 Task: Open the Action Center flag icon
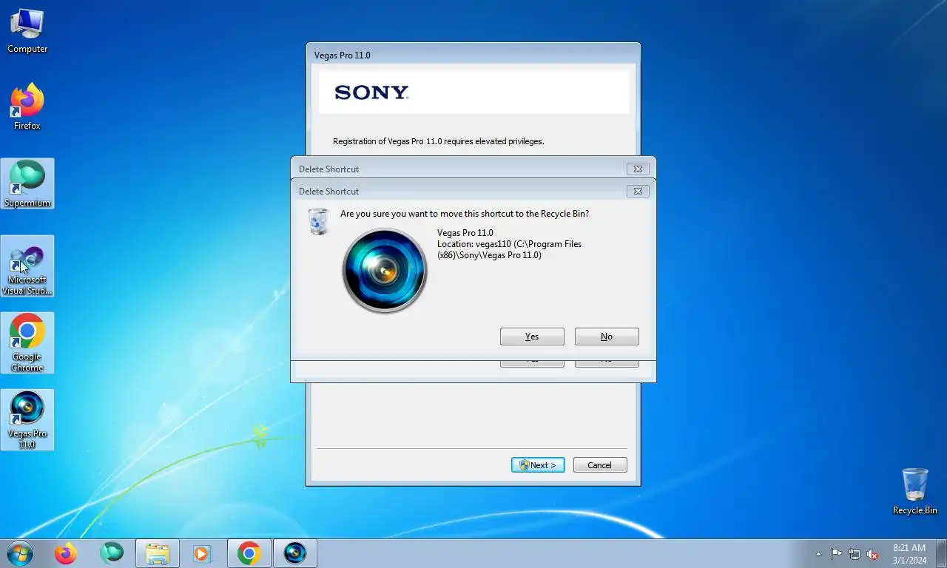pos(836,554)
